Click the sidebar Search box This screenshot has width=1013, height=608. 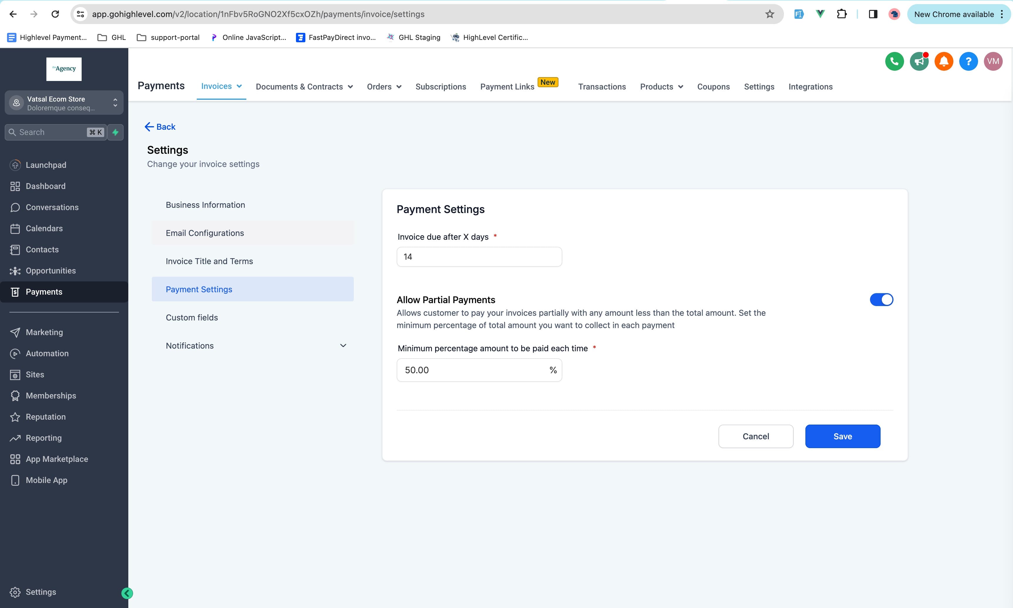tap(56, 132)
